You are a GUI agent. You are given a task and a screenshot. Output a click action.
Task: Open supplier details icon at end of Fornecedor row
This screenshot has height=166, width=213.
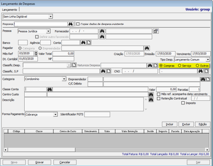point(156,31)
